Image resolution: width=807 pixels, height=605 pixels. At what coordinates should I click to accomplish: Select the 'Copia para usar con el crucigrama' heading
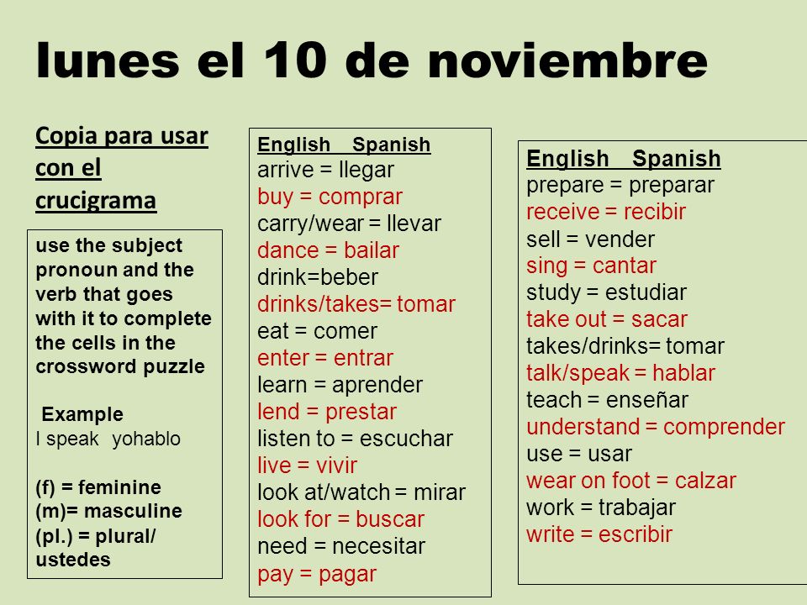coord(122,168)
